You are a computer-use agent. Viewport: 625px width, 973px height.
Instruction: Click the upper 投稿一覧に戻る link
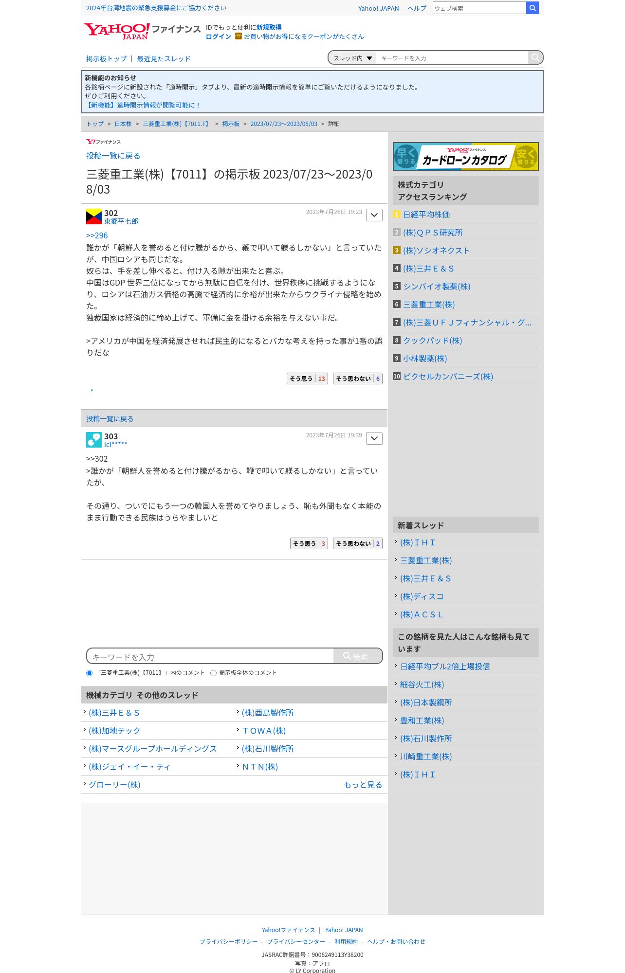tap(113, 156)
